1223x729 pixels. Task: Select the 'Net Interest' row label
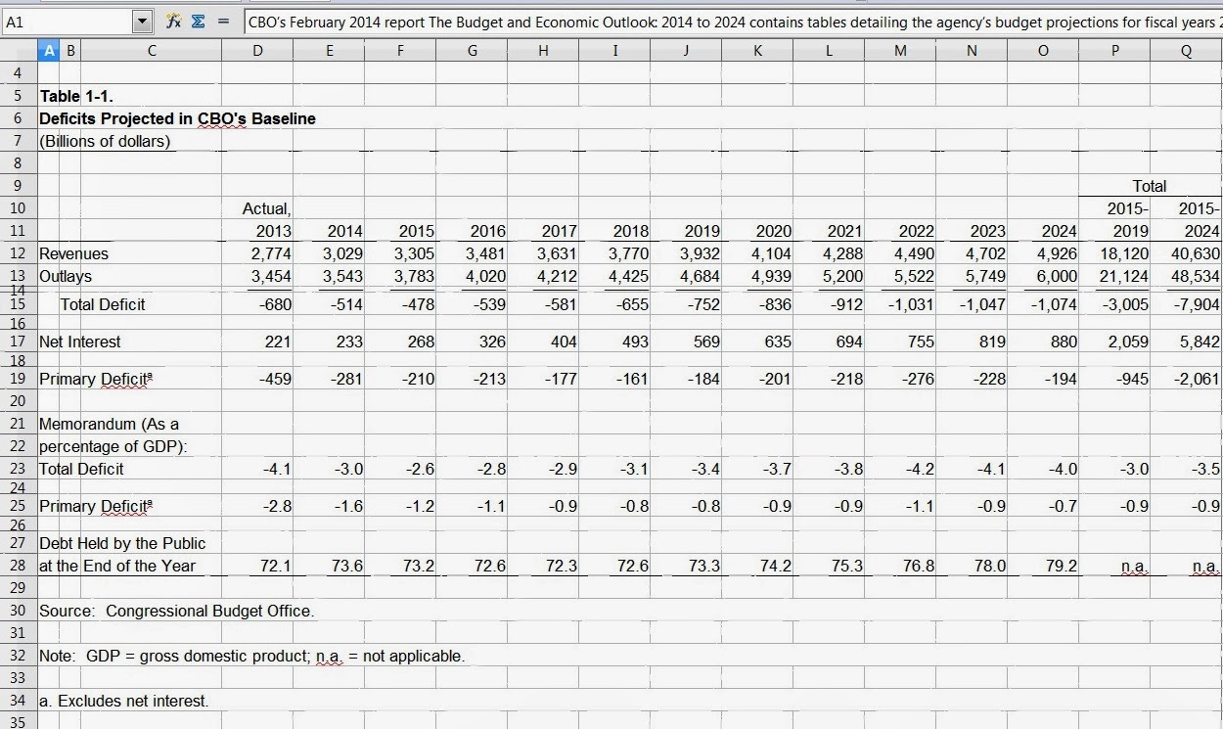(80, 342)
